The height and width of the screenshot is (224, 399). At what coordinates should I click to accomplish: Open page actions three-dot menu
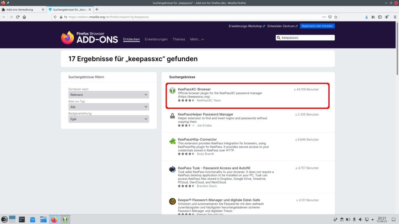click(x=324, y=17)
